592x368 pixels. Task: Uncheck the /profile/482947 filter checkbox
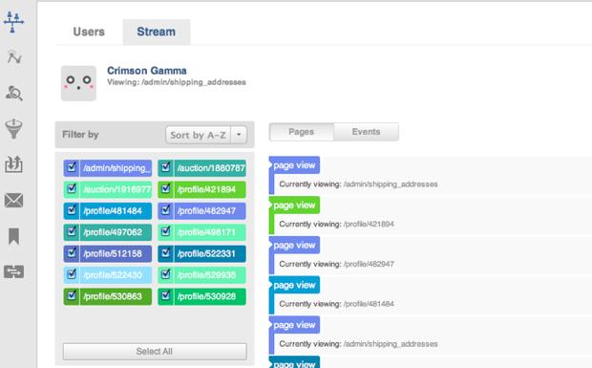166,210
